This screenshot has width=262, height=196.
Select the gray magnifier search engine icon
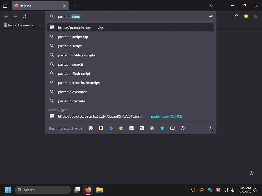[152, 128]
